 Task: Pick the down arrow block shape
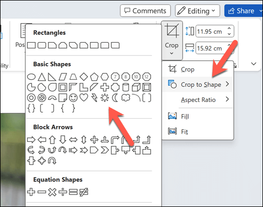point(63,140)
